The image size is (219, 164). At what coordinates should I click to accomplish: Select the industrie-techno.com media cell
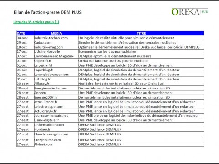tap(56, 38)
